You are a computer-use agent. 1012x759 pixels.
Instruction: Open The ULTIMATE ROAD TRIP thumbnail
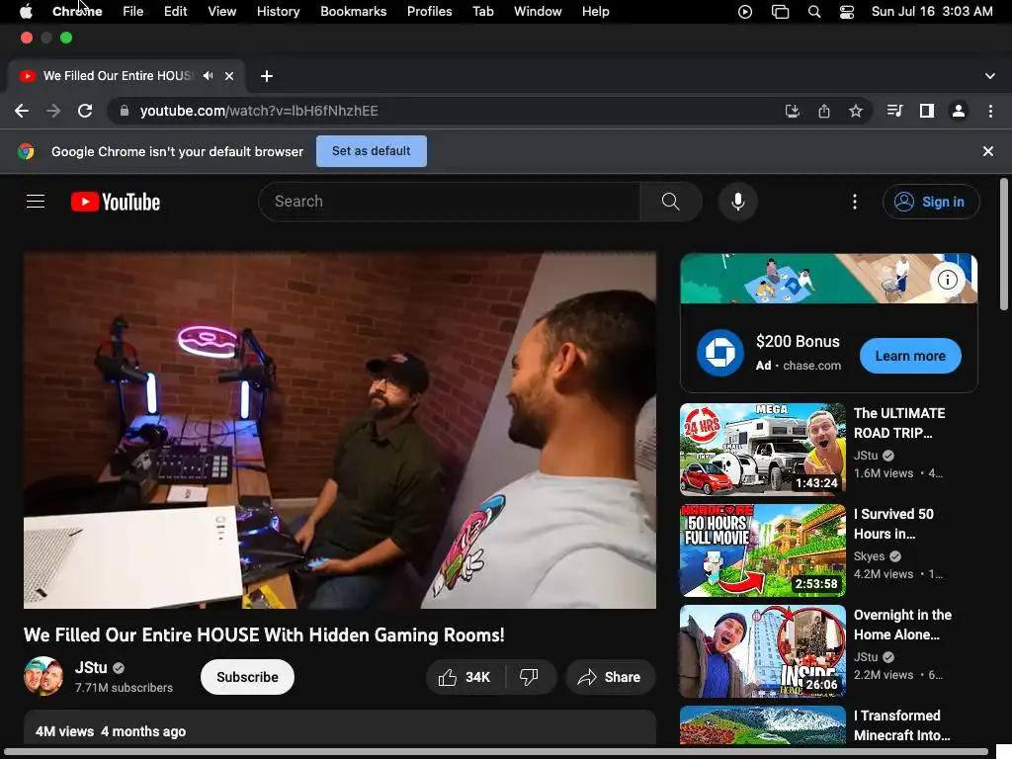(x=762, y=450)
